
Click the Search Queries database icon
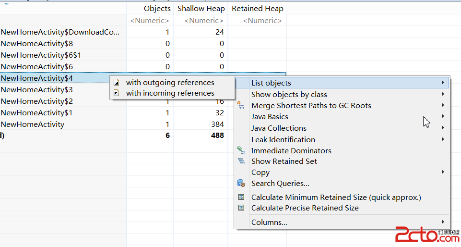pyautogui.click(x=241, y=183)
